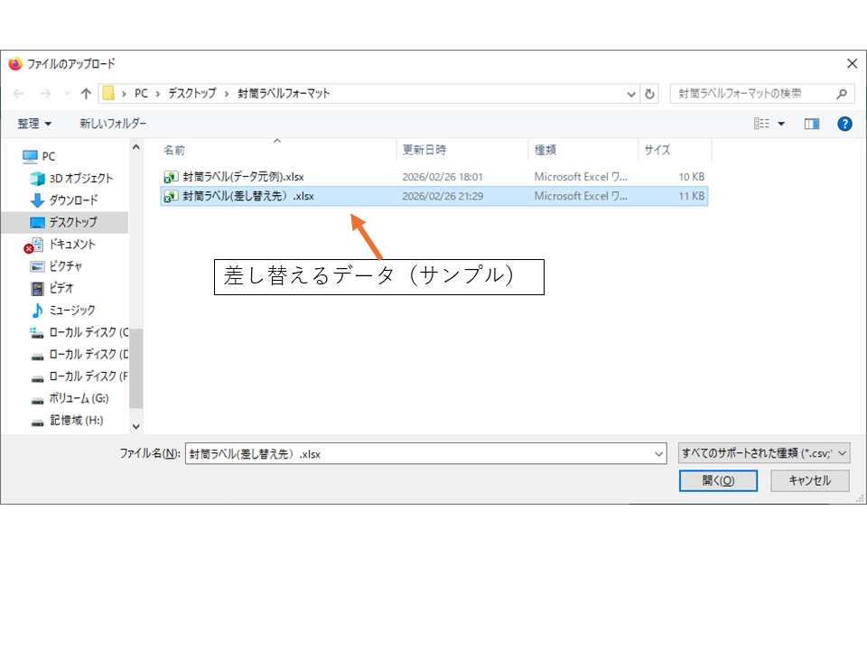Click the キャンセル button
The image size is (867, 650).
pos(809,481)
